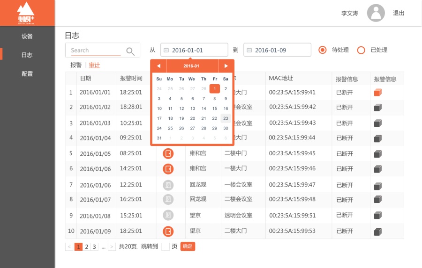Open alarm info icon for 2016/01/02 row
The image size is (422, 268).
coord(378,108)
